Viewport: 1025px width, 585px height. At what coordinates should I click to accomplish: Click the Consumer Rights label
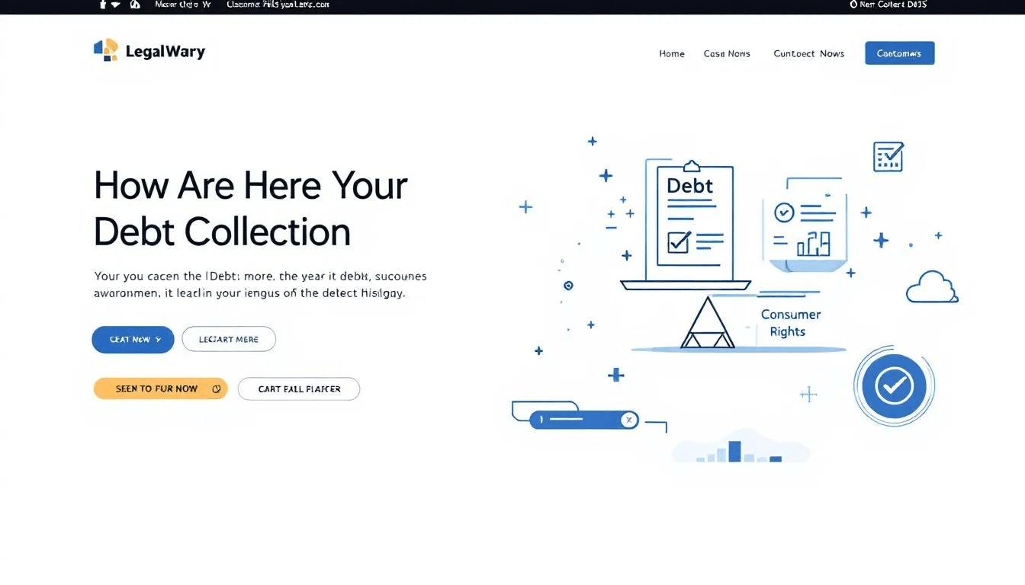click(x=790, y=323)
